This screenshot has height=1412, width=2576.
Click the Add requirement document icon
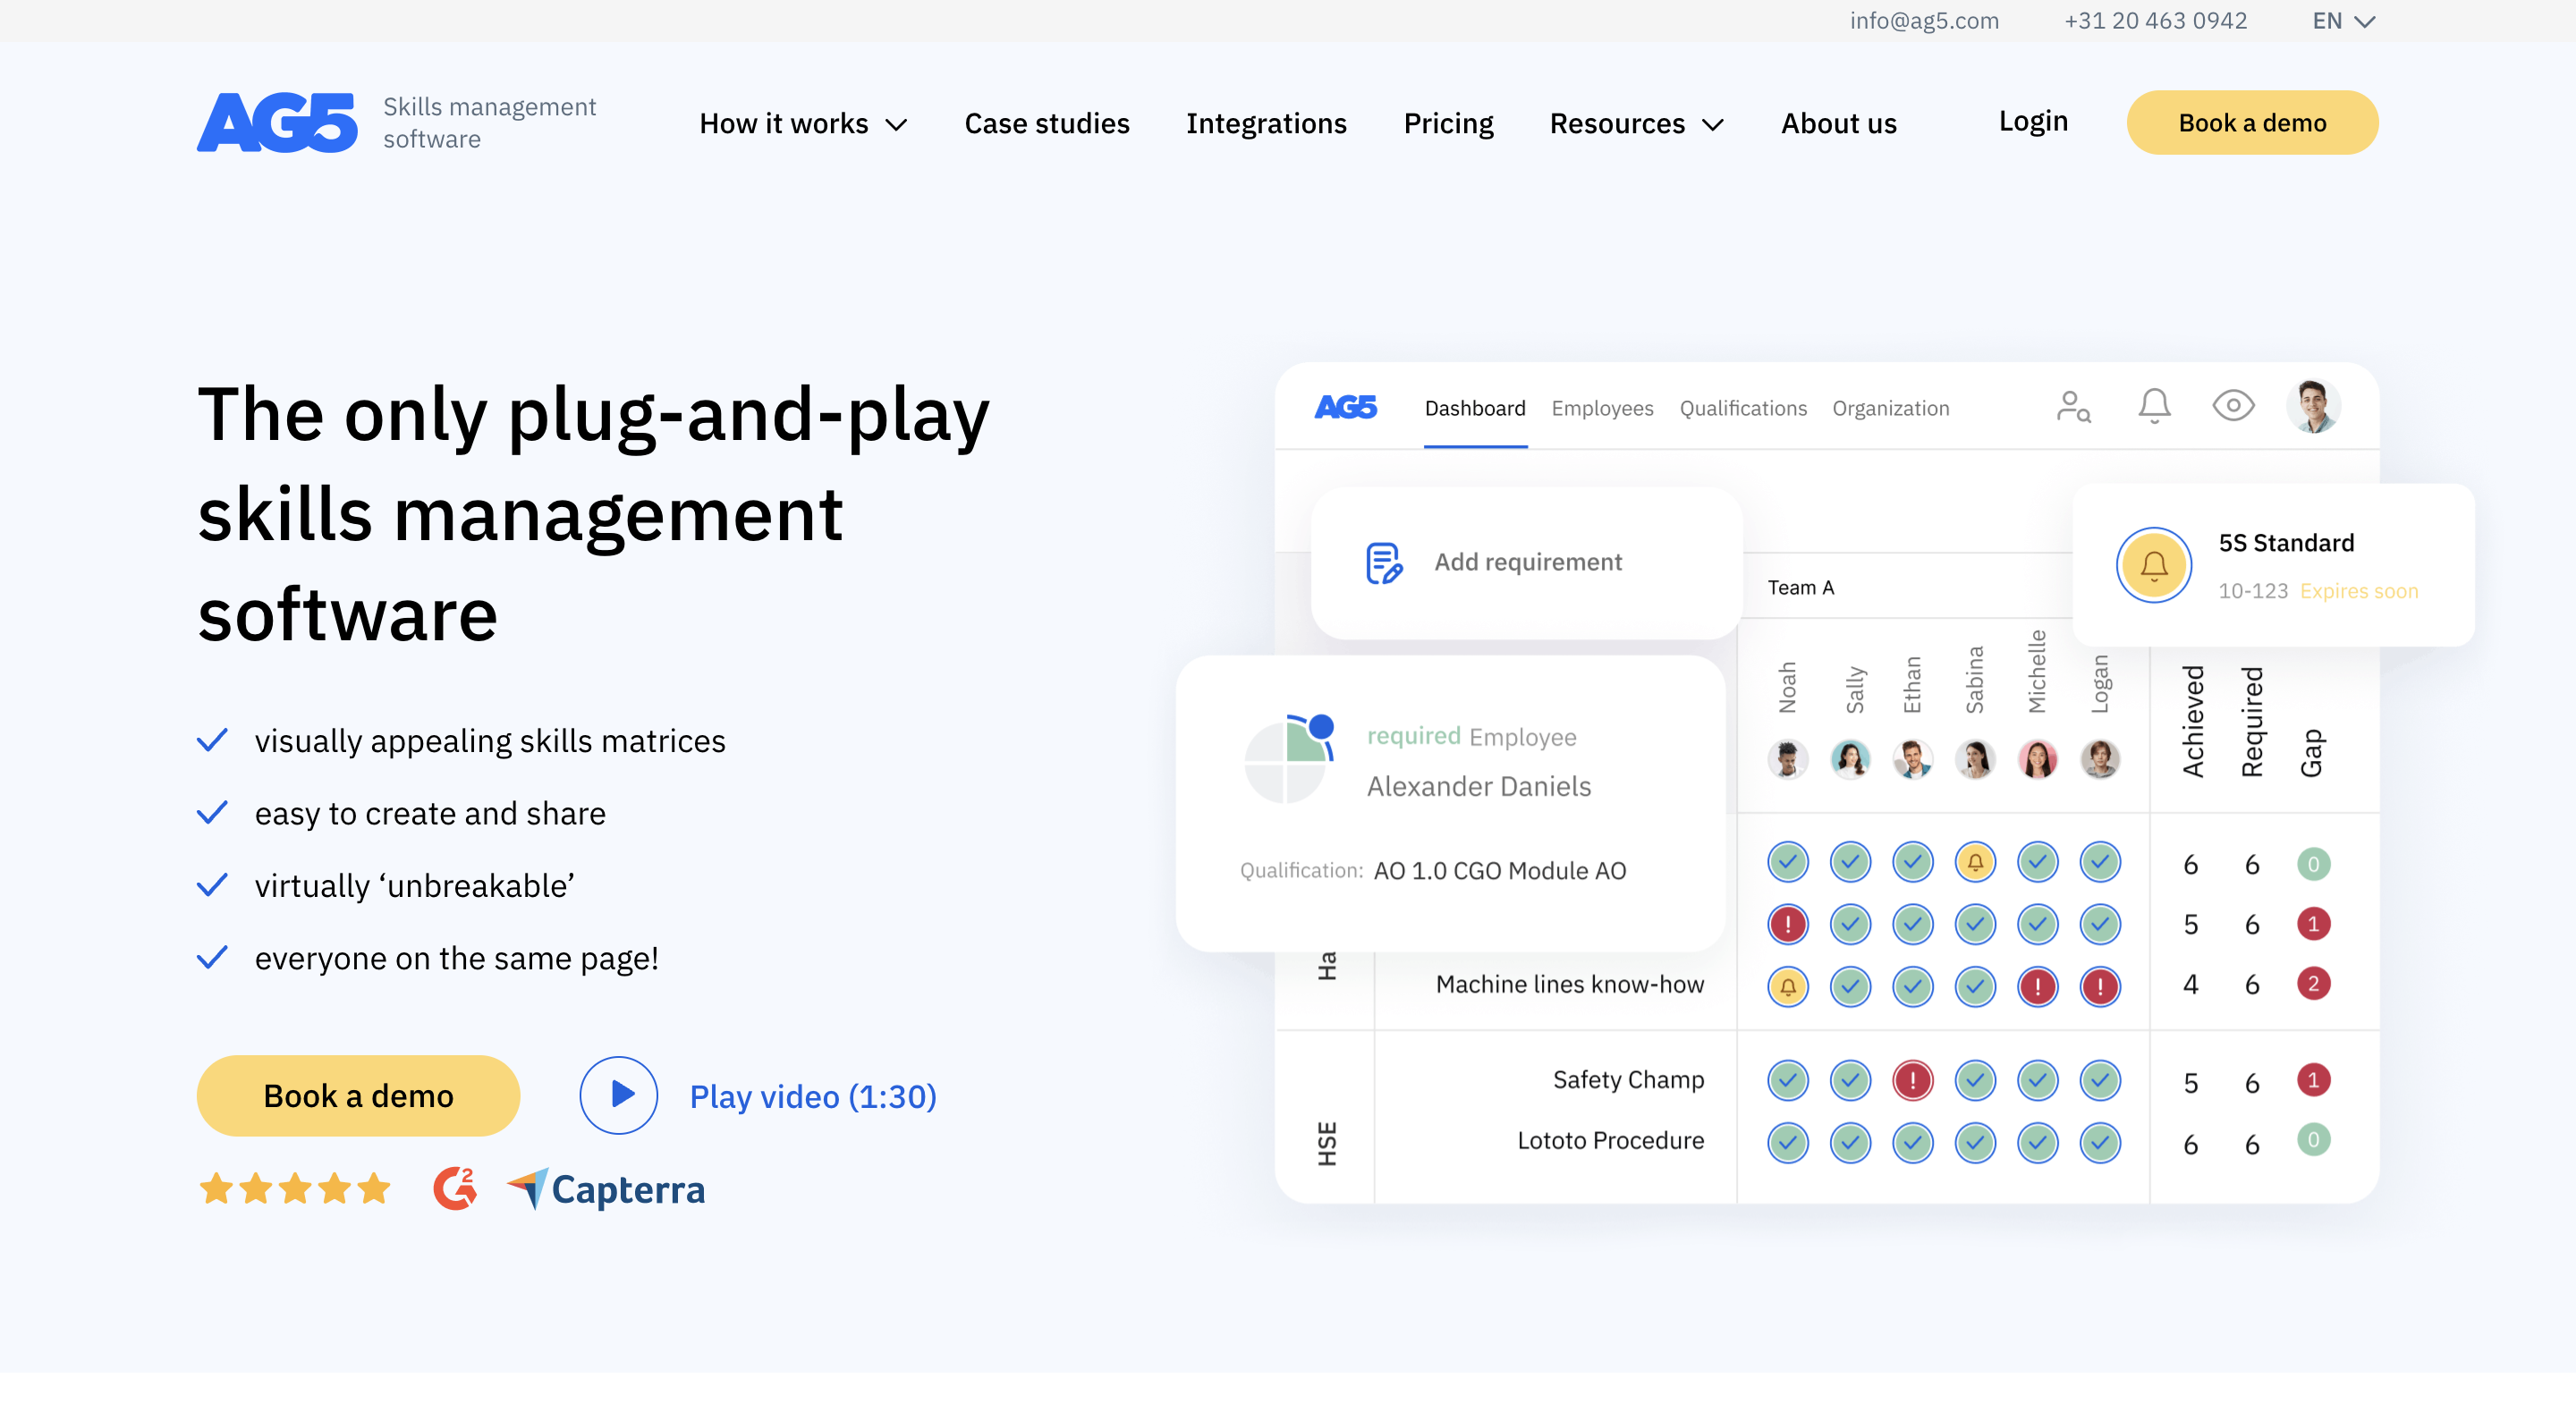(x=1384, y=563)
